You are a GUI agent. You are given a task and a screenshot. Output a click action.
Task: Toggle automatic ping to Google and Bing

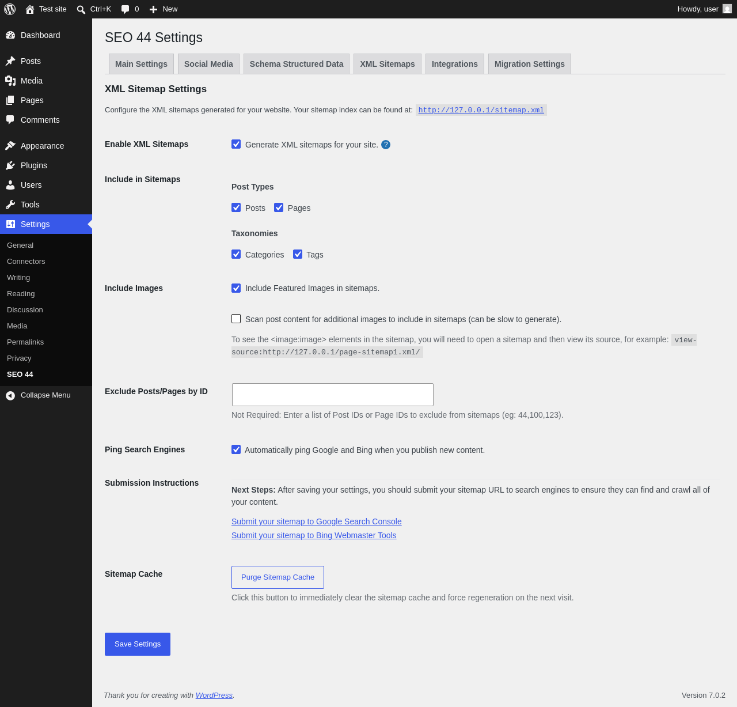(236, 449)
